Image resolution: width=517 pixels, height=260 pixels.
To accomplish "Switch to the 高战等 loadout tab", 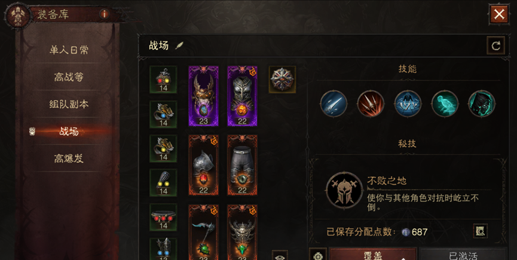I will tap(69, 77).
